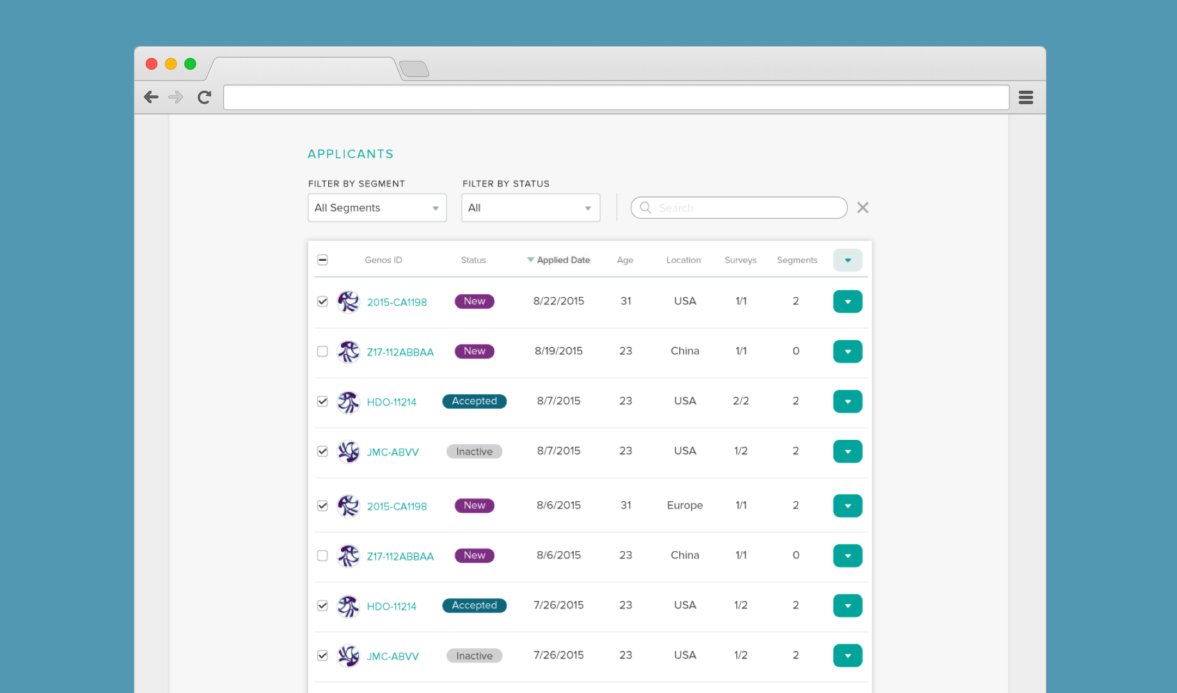The width and height of the screenshot is (1177, 693).
Task: Open the browser hamburger menu
Action: [1026, 97]
